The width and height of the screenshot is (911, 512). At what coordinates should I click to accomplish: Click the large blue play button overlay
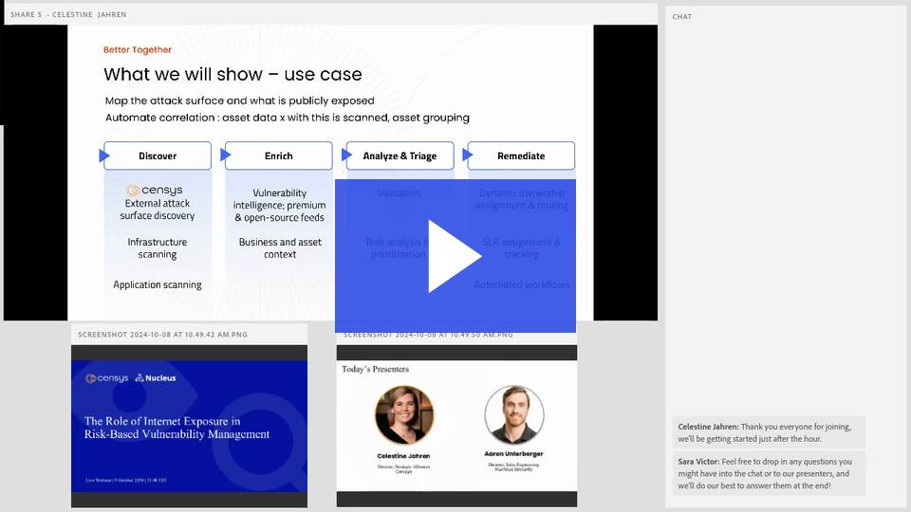455,255
